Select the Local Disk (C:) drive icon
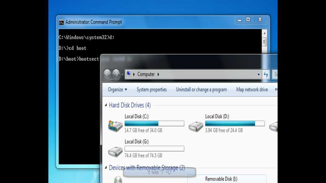326x183 pixels. click(115, 126)
